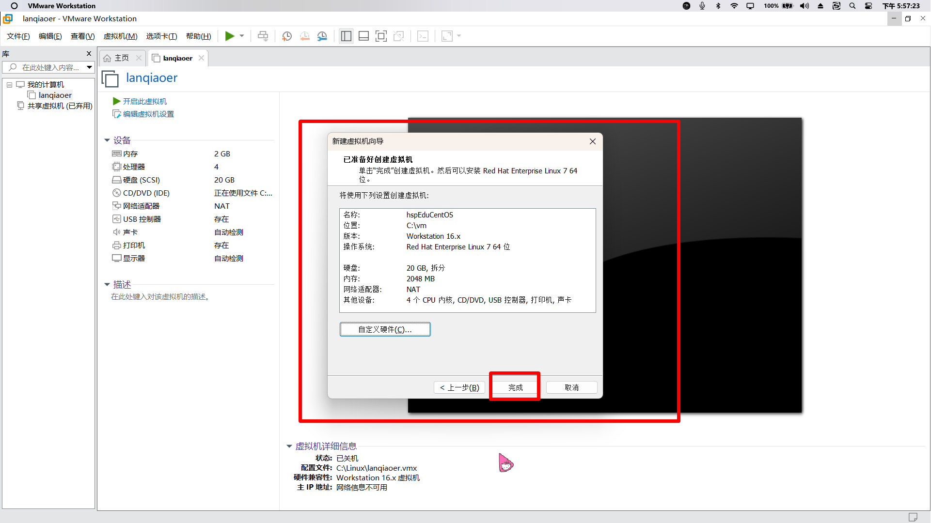This screenshot has height=523, width=931.
Task: Close the lanqiaoer tab
Action: pos(201,58)
